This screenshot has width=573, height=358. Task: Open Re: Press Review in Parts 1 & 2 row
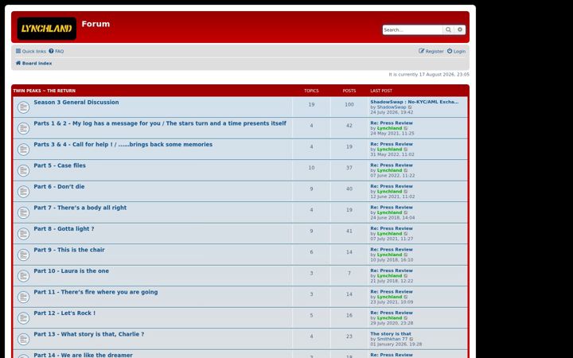coord(392,123)
